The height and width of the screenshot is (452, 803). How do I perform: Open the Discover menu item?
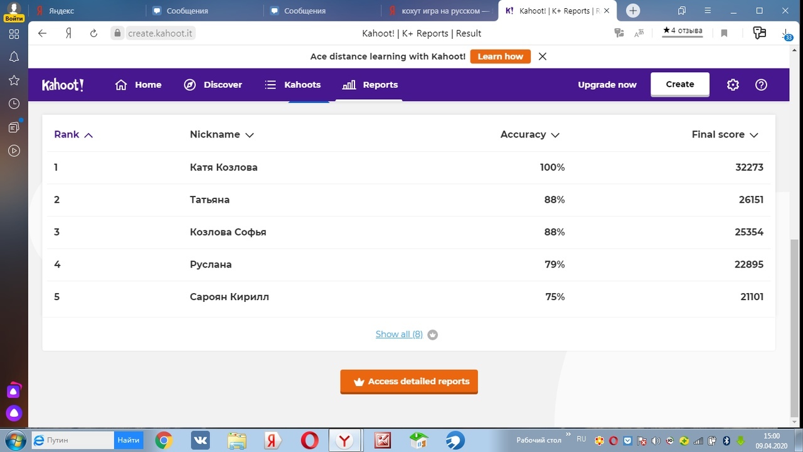pos(213,85)
